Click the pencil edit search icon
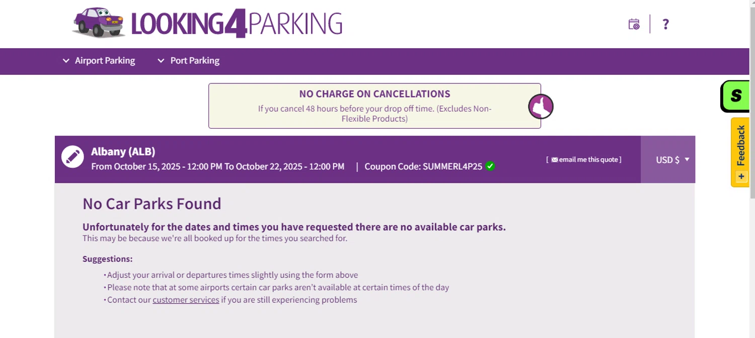This screenshot has height=338, width=755. 72,157
